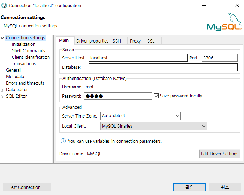Expand the SQL Editor tree node
The width and height of the screenshot is (244, 195).
[2, 97]
